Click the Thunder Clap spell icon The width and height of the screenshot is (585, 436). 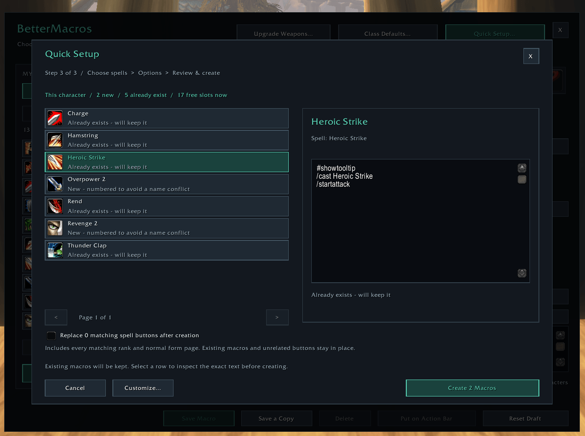click(55, 250)
